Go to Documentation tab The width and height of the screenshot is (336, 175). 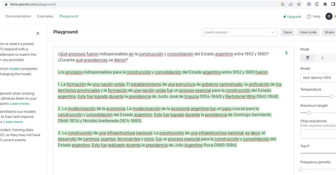18,16
